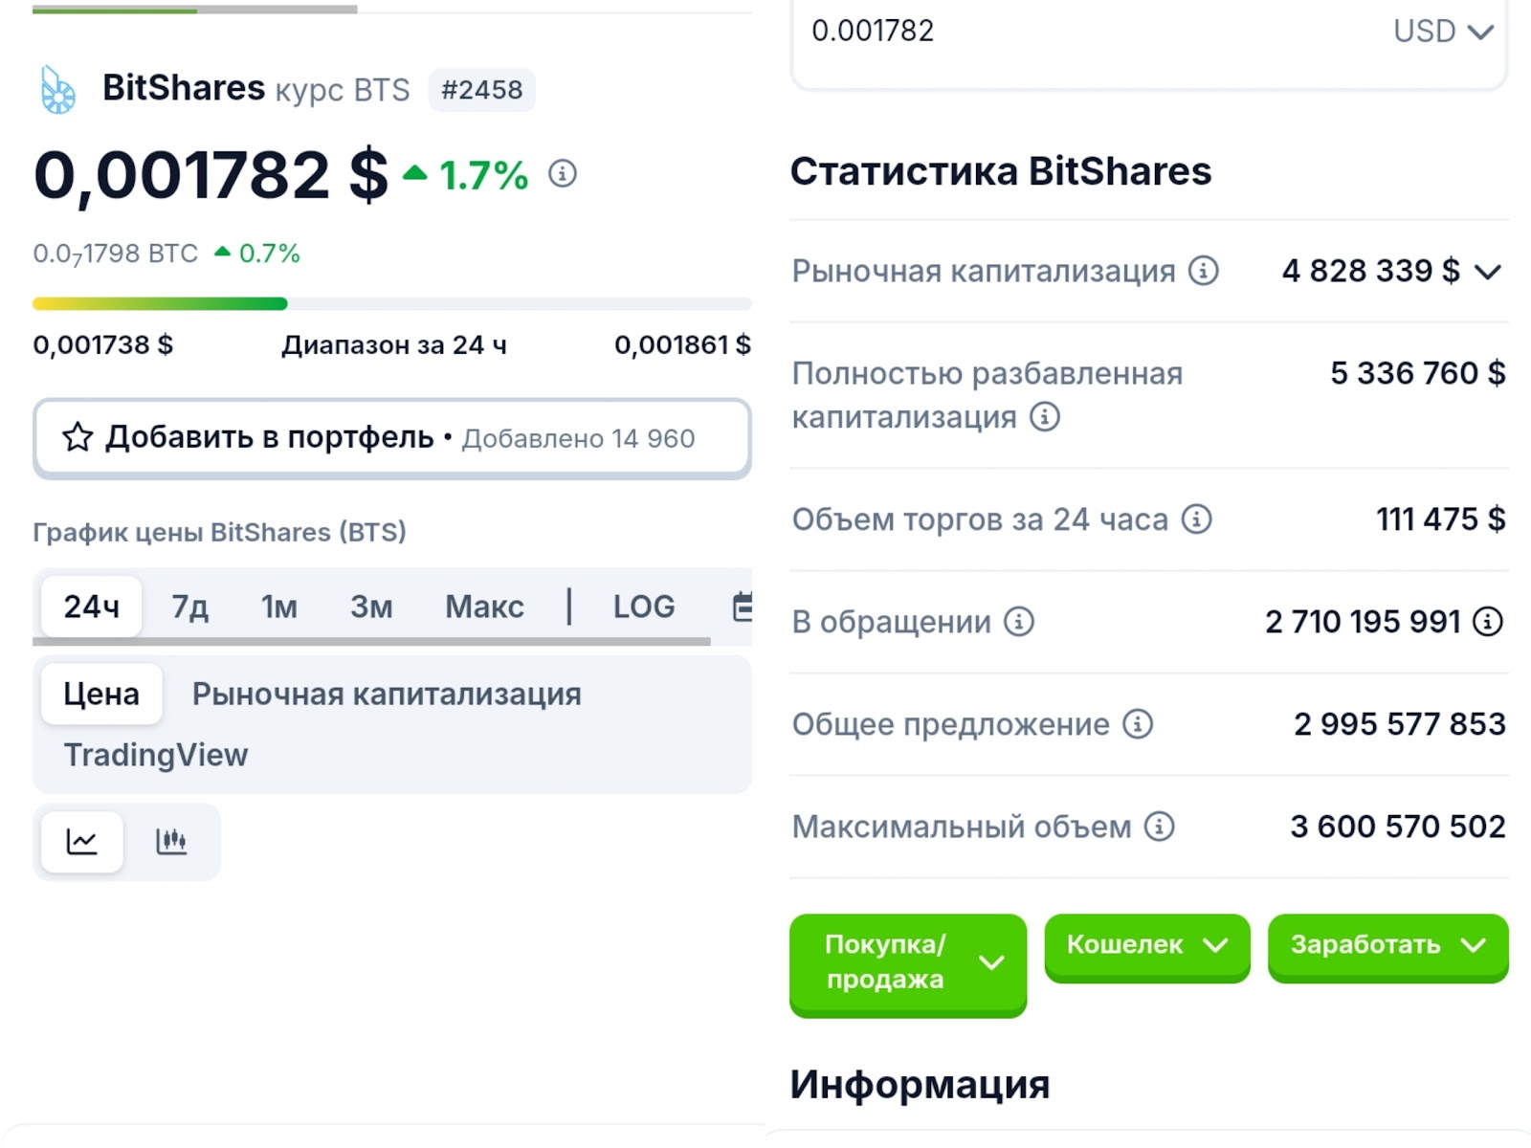Select the line chart view icon

(82, 842)
